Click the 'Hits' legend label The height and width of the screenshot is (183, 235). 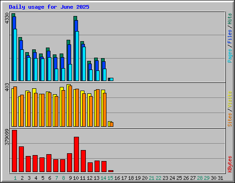(229, 19)
